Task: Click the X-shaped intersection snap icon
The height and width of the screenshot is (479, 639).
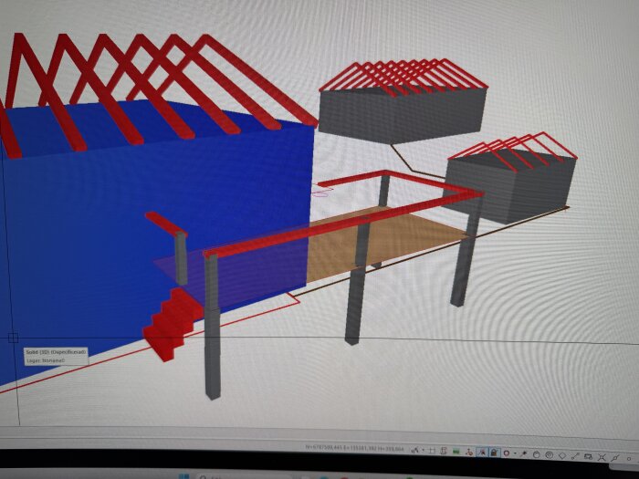Action: [x=602, y=457]
